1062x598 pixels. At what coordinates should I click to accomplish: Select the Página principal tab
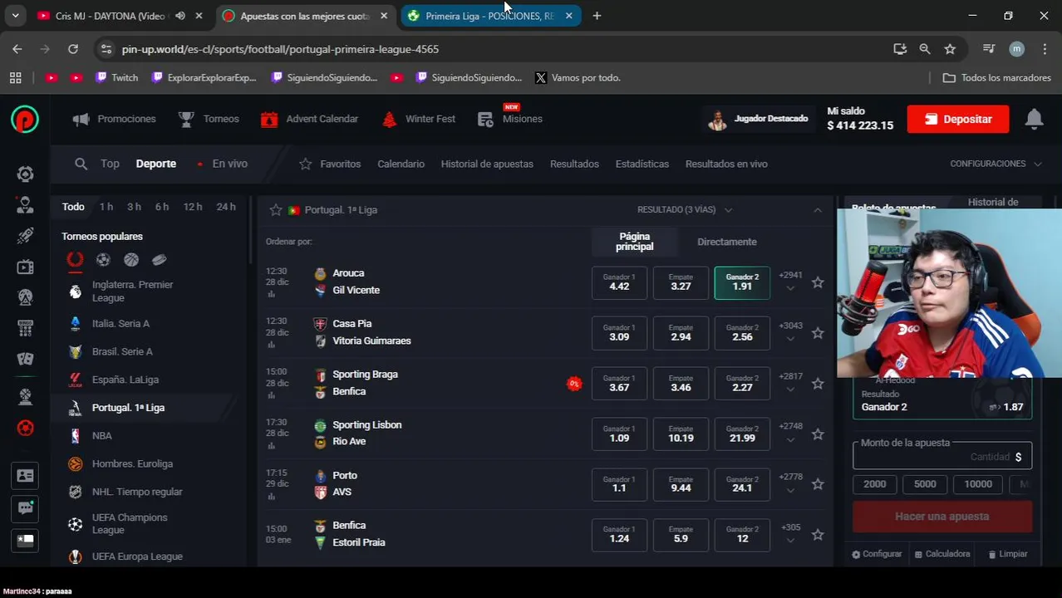635,242
